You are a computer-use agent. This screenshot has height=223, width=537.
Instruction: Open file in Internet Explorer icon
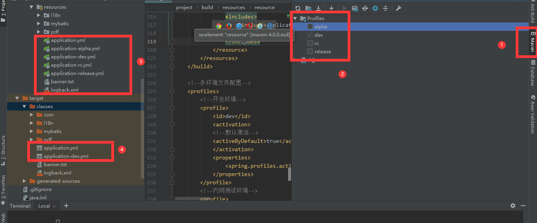point(260,26)
